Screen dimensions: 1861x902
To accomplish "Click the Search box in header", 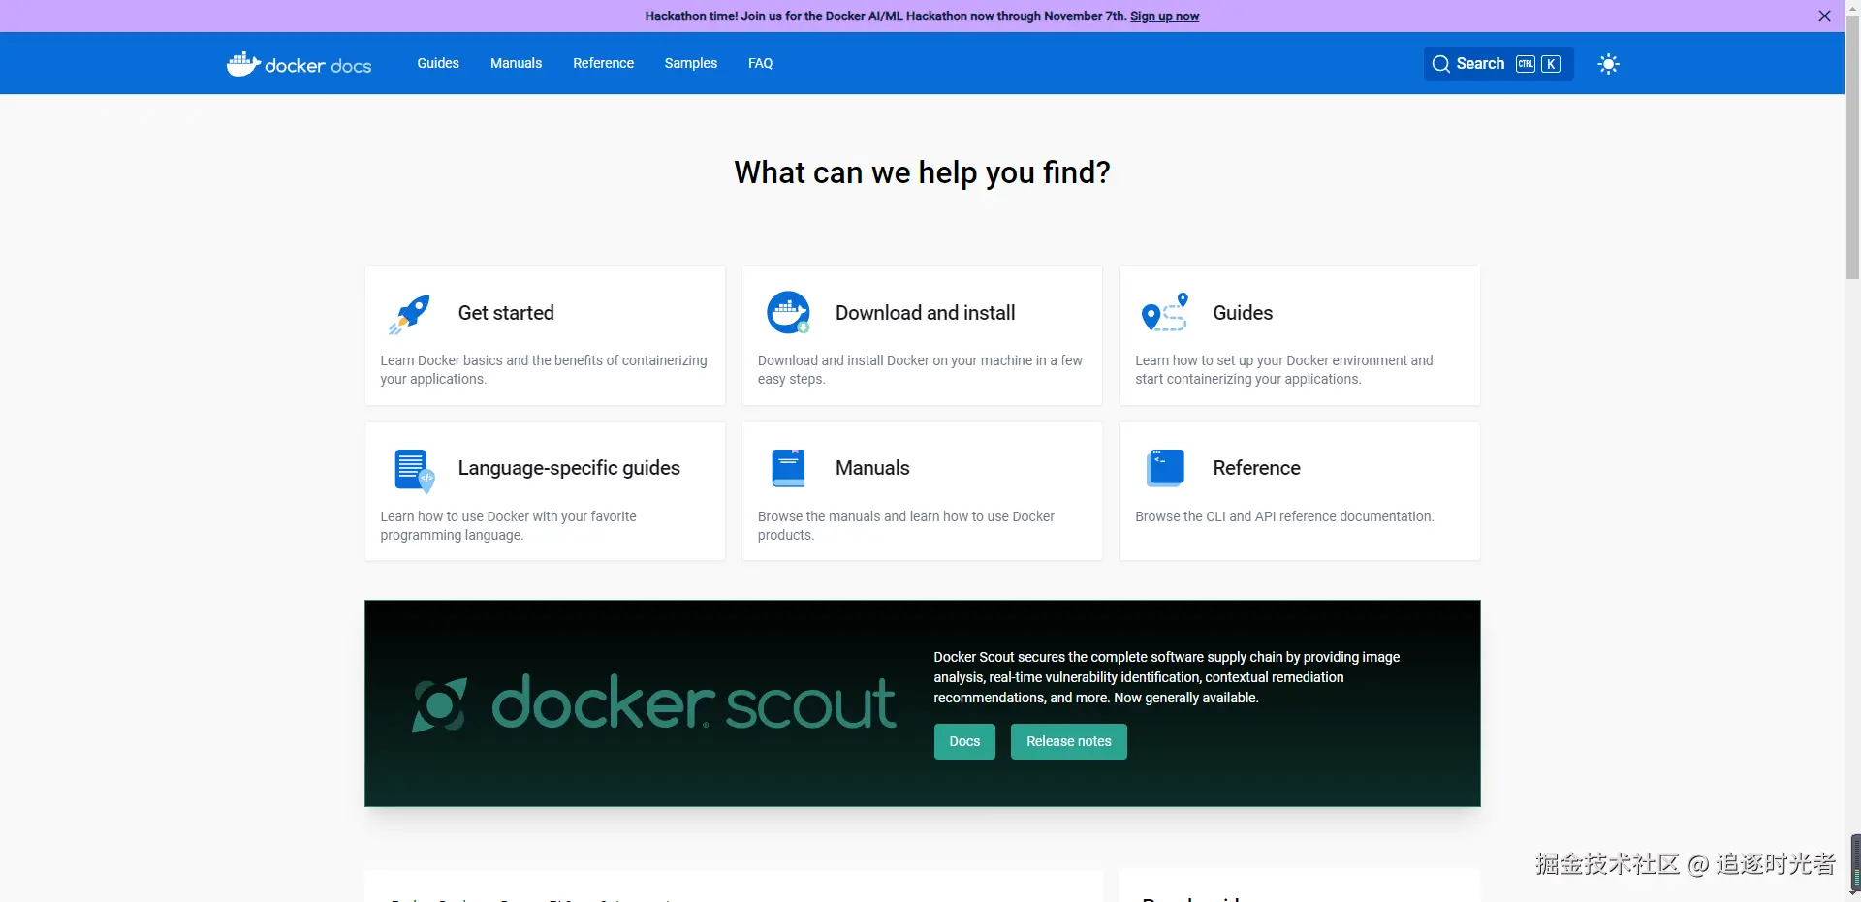I will pos(1498,64).
